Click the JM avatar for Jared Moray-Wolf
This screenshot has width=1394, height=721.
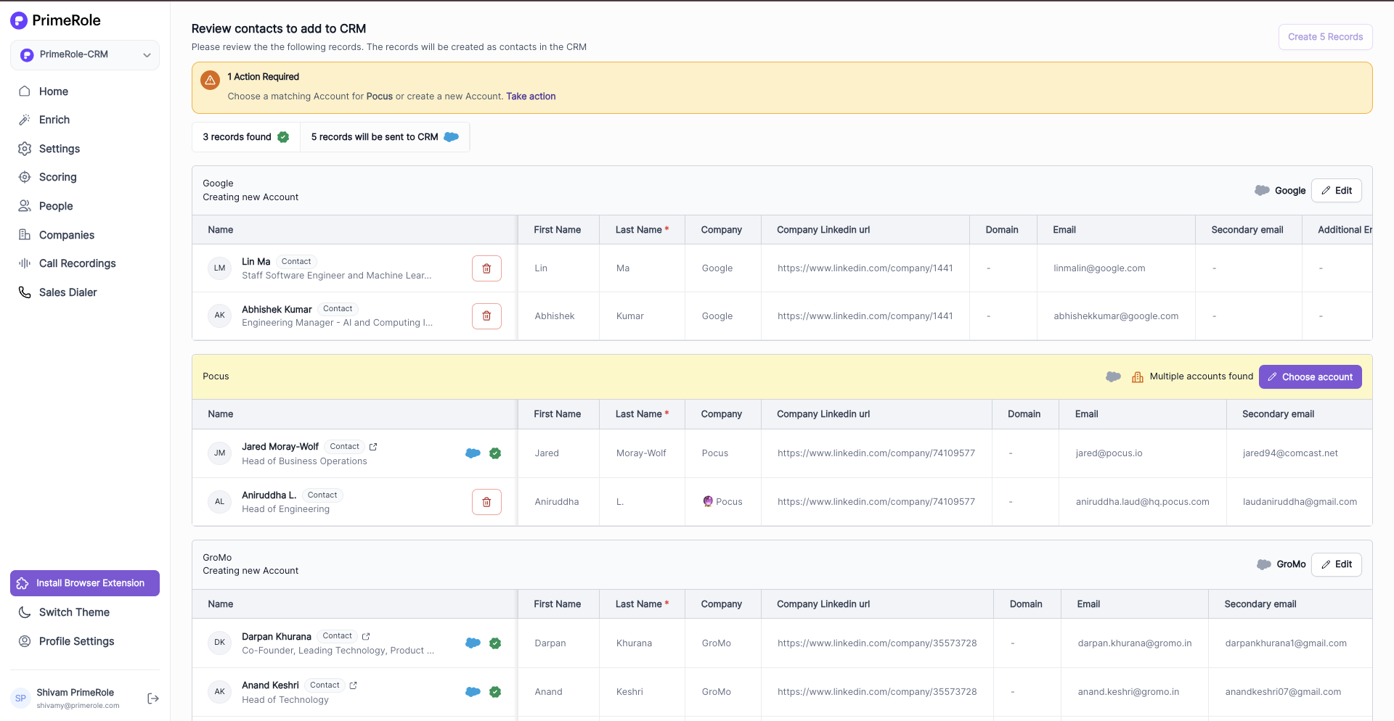(x=219, y=453)
